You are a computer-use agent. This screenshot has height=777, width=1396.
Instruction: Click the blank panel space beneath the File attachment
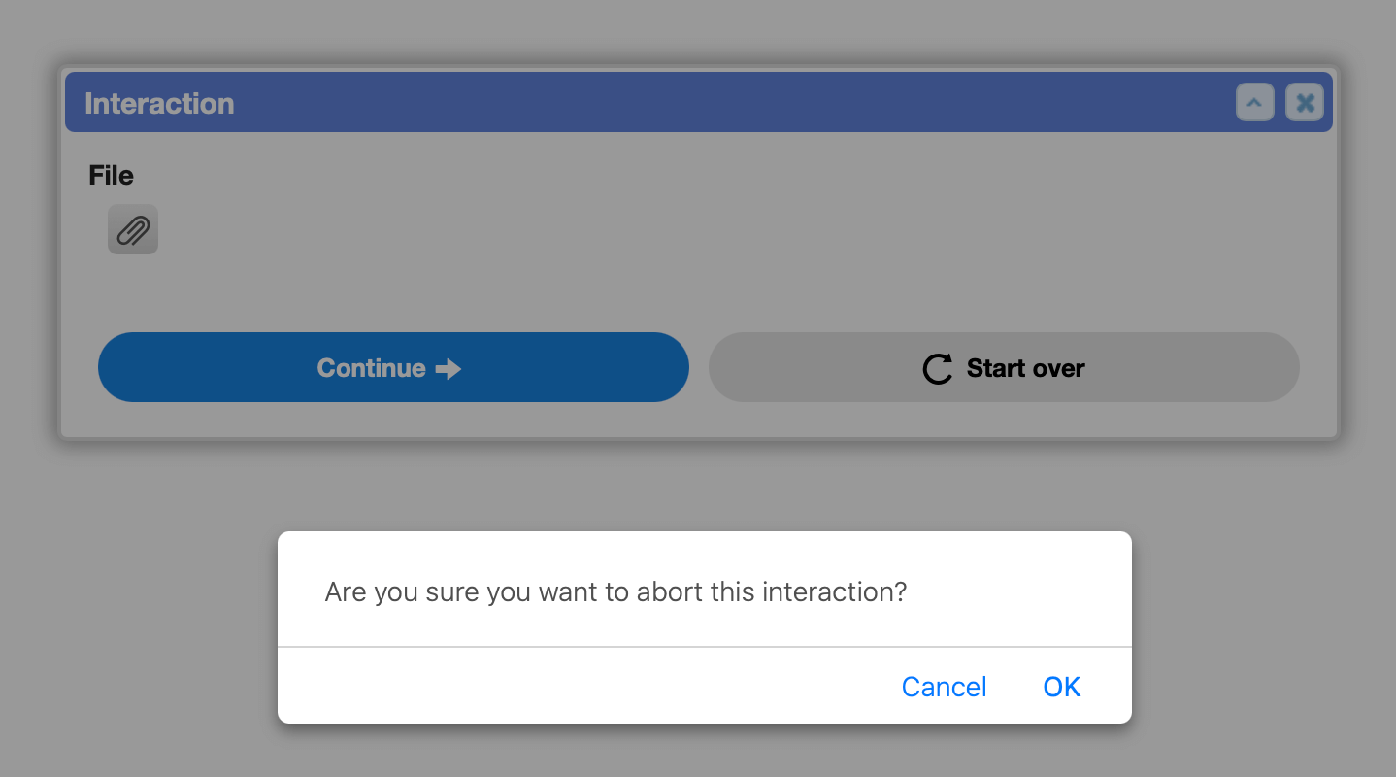(699, 291)
